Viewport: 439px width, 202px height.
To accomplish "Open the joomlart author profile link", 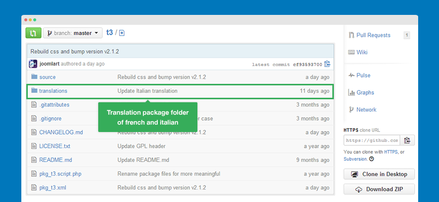I will tap(50, 64).
